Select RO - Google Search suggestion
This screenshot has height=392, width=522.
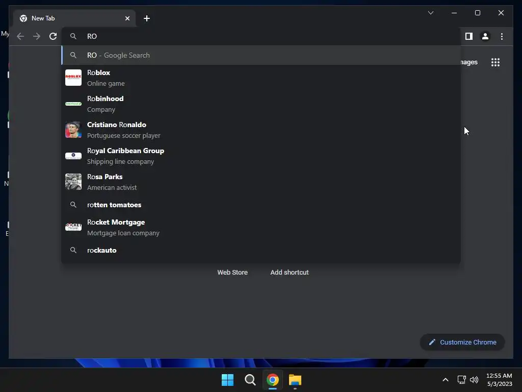(261, 55)
